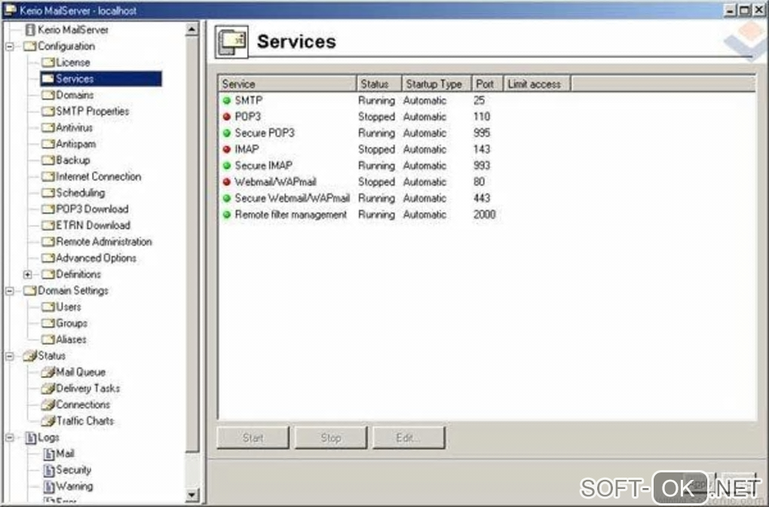Click the Connections status icon
This screenshot has width=769, height=507.
point(48,404)
